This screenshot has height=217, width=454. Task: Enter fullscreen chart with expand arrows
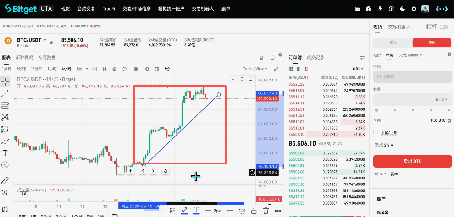pyautogui.click(x=276, y=69)
